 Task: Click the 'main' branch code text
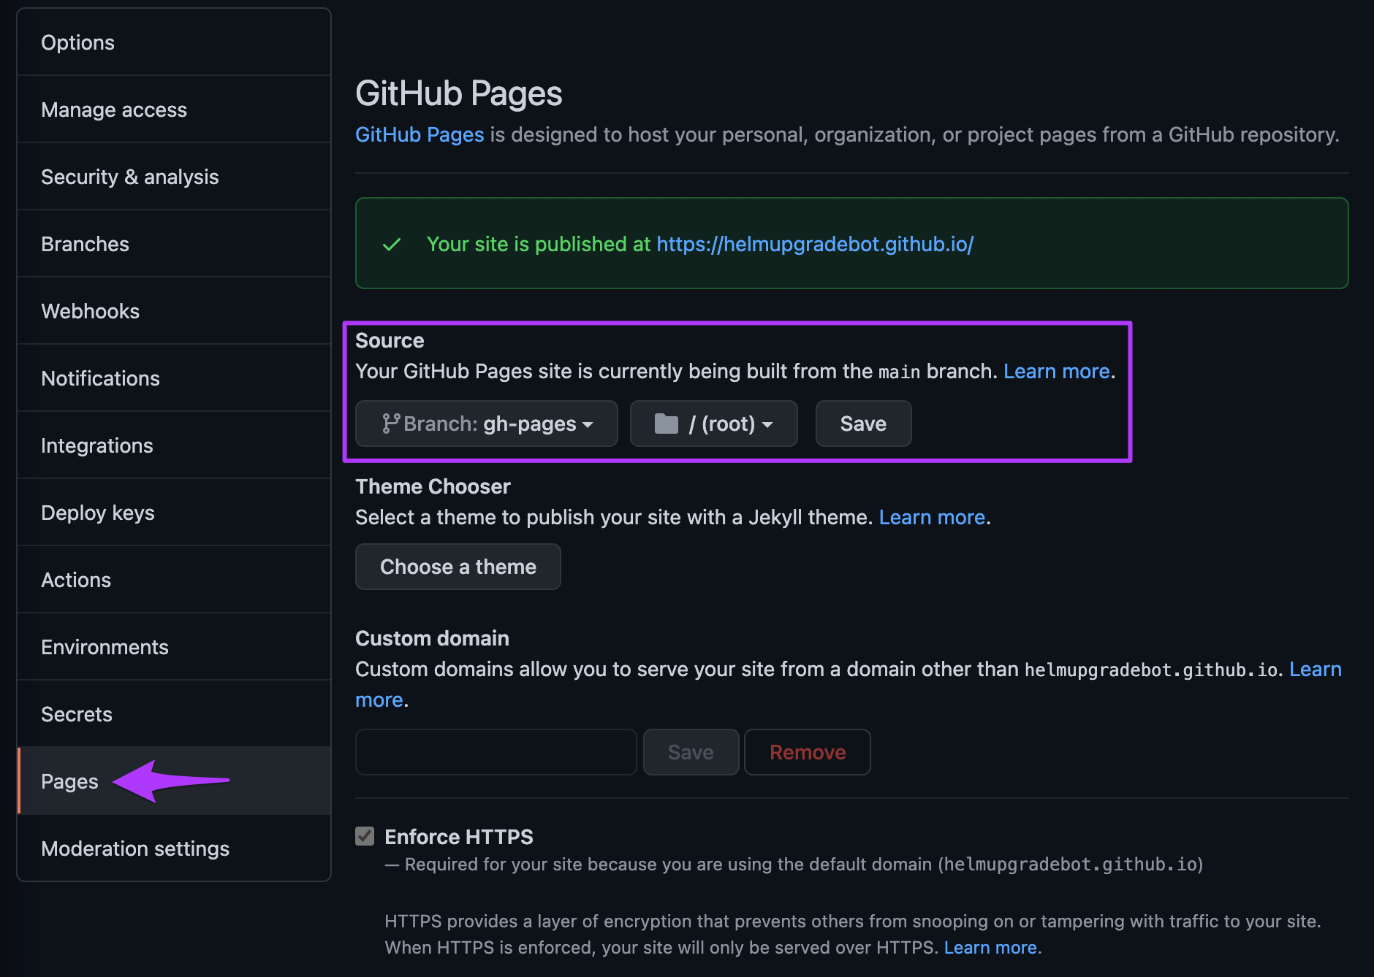click(899, 372)
